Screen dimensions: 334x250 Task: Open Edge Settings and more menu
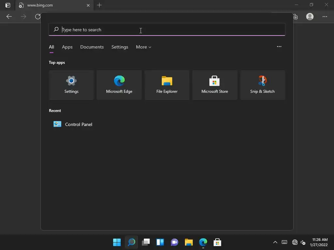(x=325, y=17)
